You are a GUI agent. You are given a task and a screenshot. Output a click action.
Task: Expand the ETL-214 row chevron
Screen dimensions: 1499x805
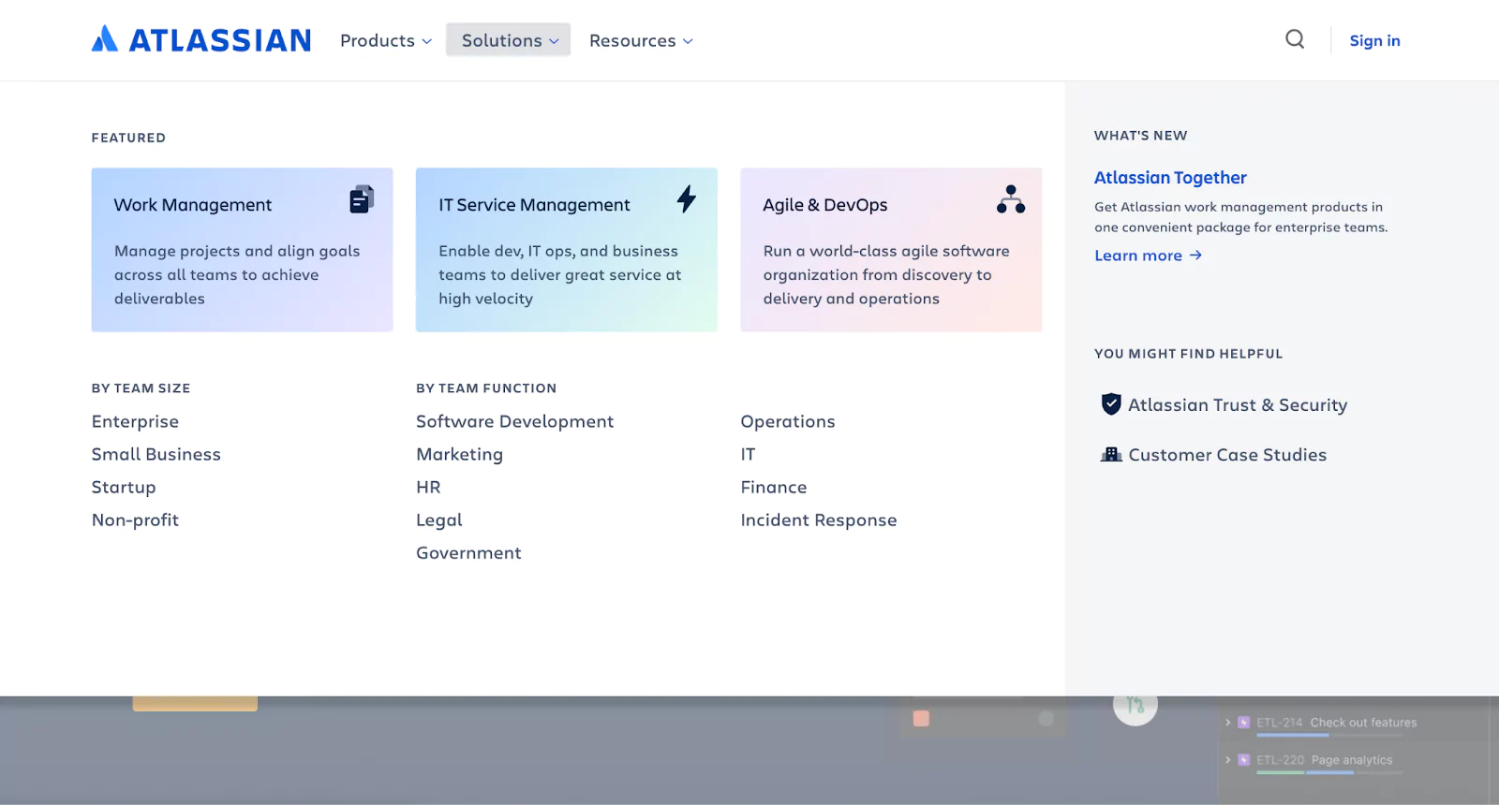pos(1227,723)
